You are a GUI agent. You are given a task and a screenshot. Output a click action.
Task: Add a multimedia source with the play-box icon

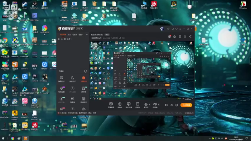[137, 105]
